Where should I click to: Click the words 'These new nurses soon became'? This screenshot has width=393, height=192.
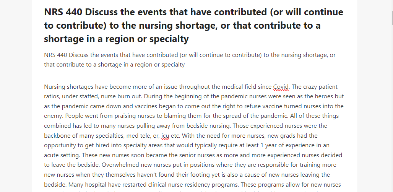125,155
